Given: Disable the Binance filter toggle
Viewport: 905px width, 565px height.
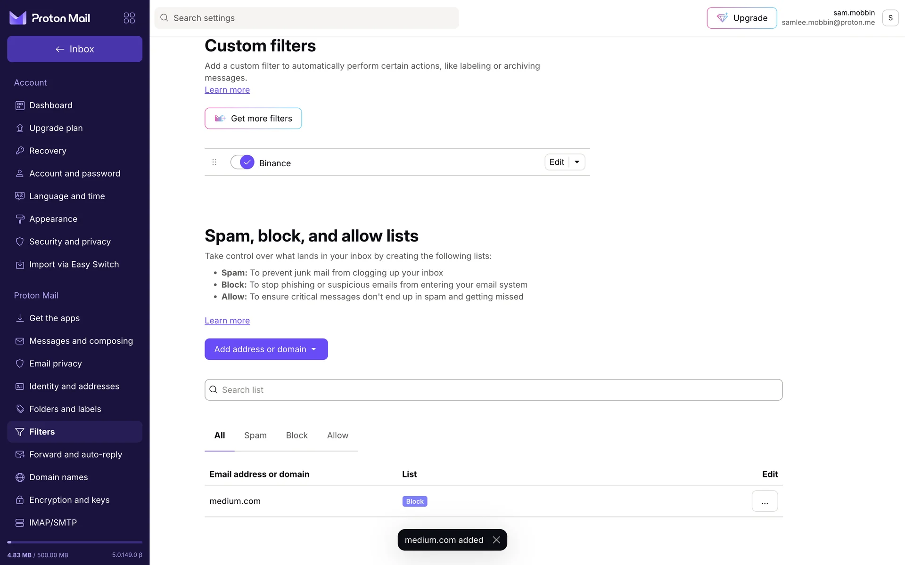Looking at the screenshot, I should click(242, 162).
